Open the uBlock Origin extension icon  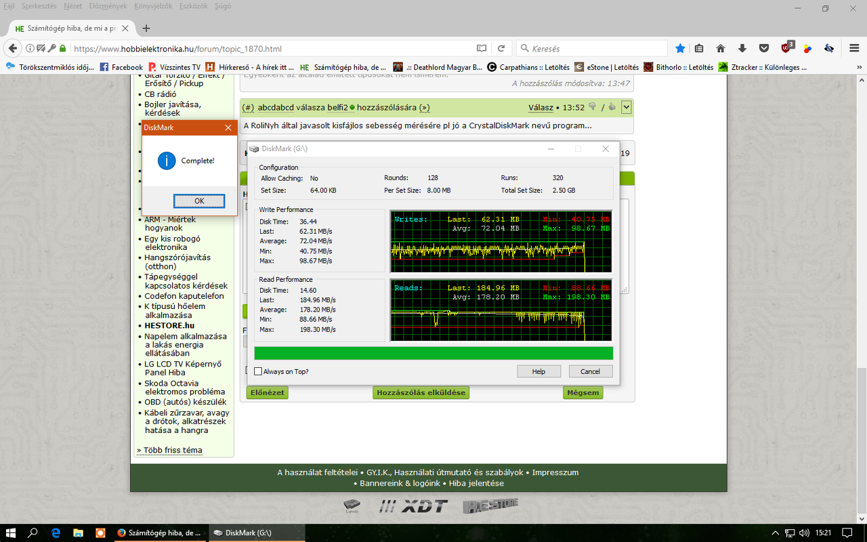pyautogui.click(x=787, y=48)
